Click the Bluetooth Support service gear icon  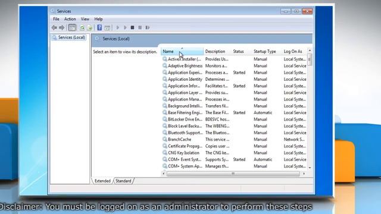coord(165,133)
